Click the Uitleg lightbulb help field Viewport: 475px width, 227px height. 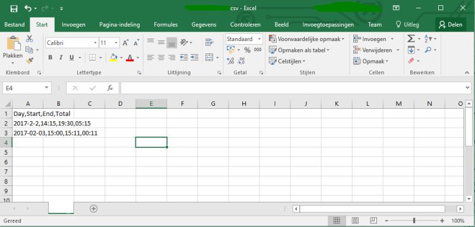tap(407, 24)
